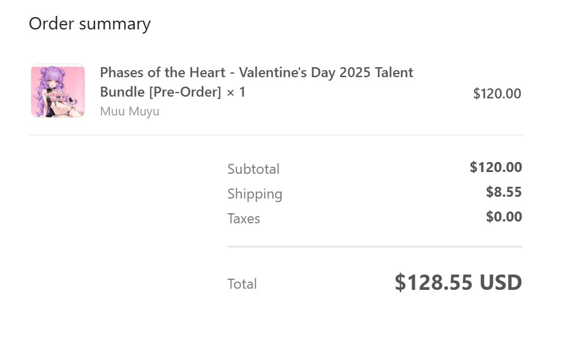Click the divider line above Total
Image resolution: width=586 pixels, height=337 pixels.
tap(375, 246)
